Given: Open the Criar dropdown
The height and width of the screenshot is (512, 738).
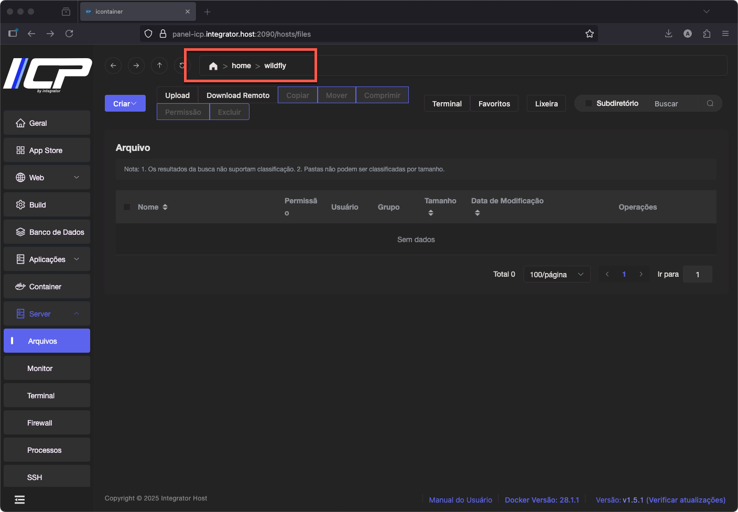Looking at the screenshot, I should point(125,104).
